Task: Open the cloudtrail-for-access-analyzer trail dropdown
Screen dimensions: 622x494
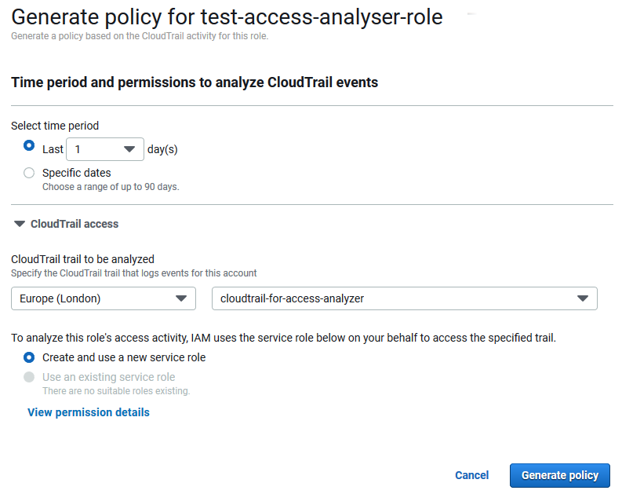Action: (404, 298)
